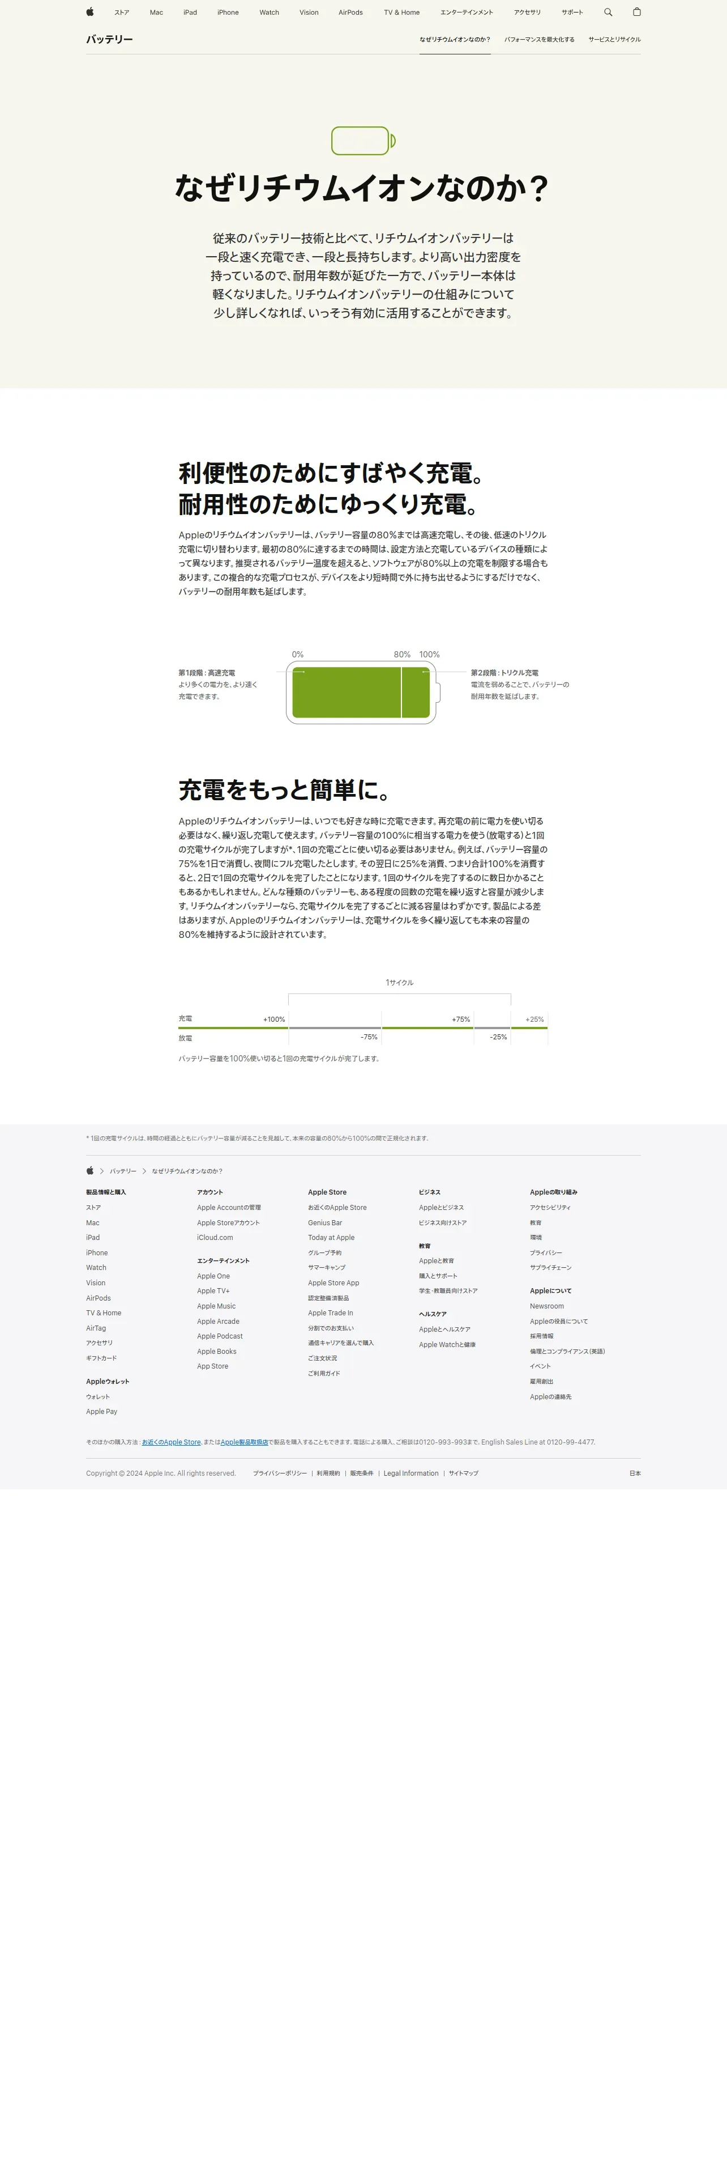Open Watch in the top navigation bar
Viewport: 727px width, 2183px height.
pos(269,12)
